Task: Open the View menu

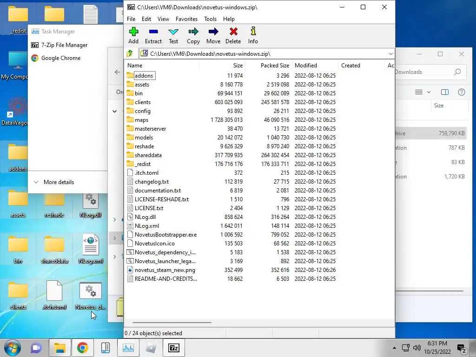Action: pyautogui.click(x=163, y=19)
